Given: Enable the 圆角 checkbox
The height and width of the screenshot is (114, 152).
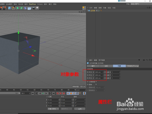Looking at the screenshot, I should coord(96,85).
